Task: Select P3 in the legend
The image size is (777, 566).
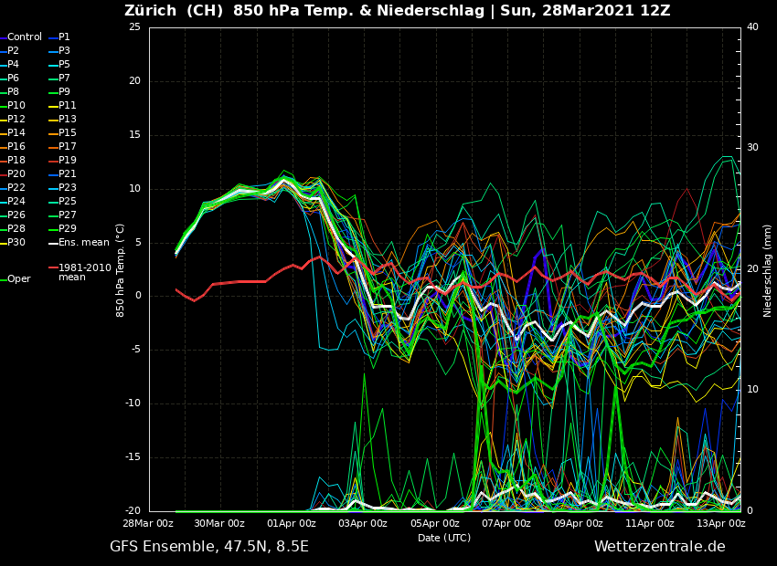Action: pyautogui.click(x=64, y=50)
